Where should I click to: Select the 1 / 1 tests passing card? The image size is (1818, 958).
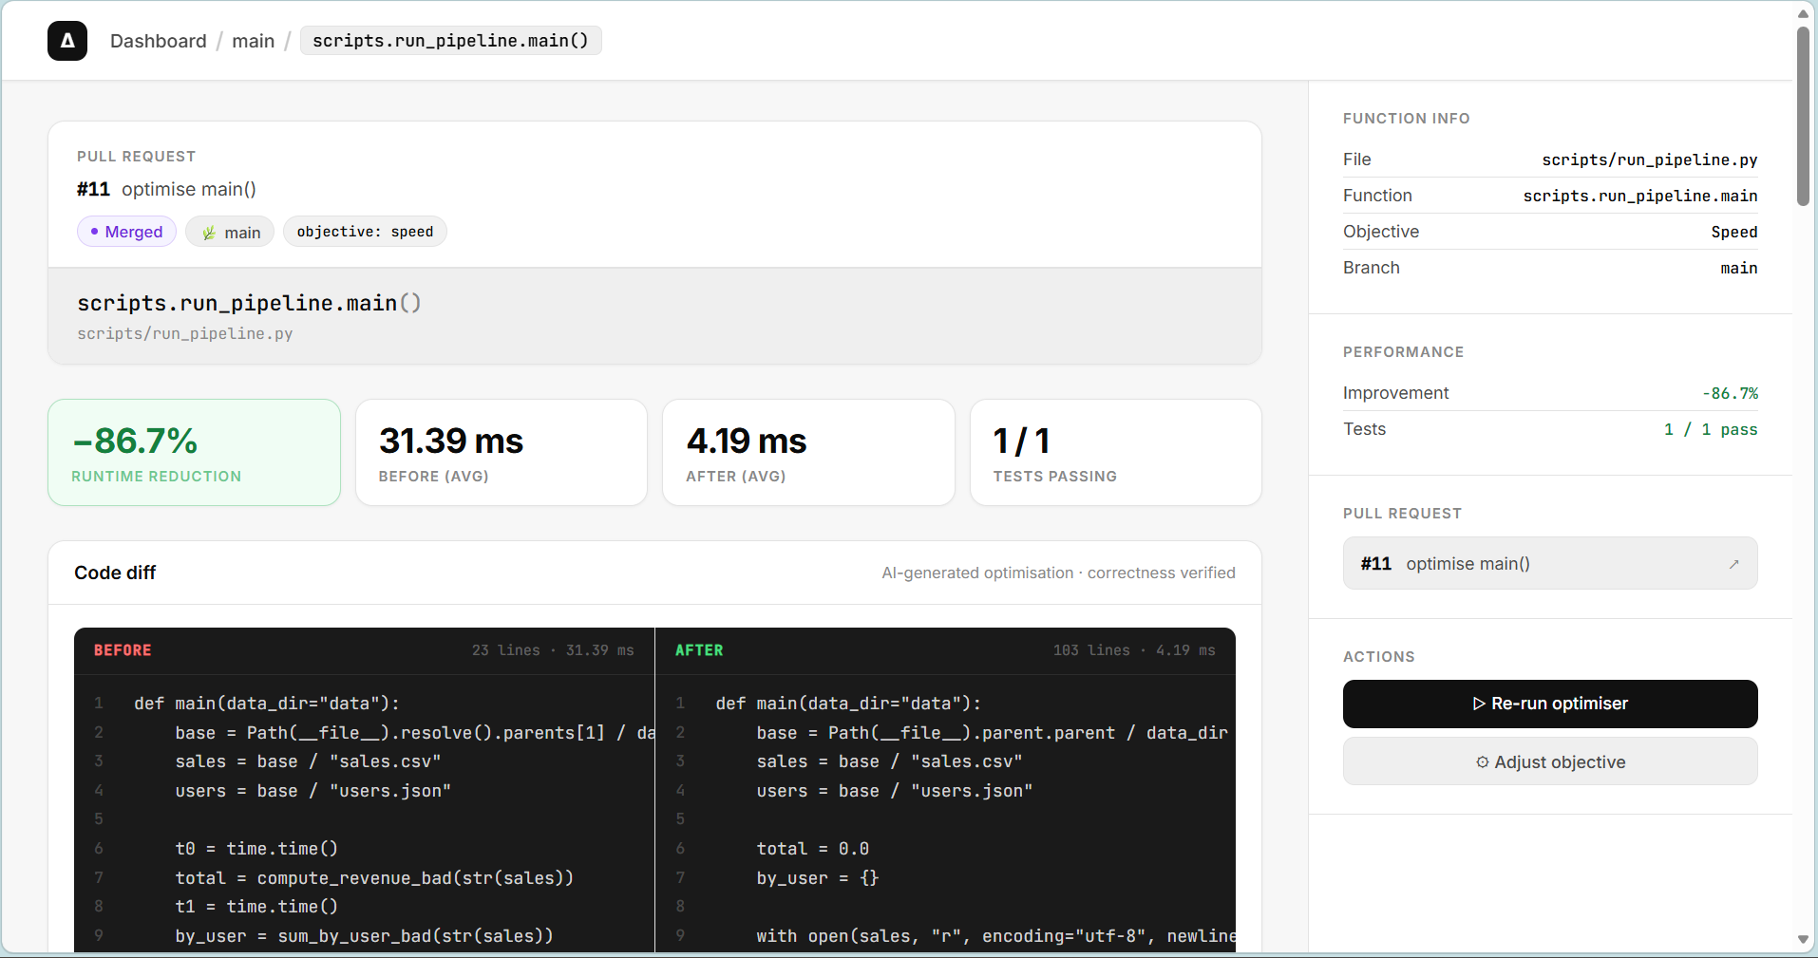[x=1116, y=452]
